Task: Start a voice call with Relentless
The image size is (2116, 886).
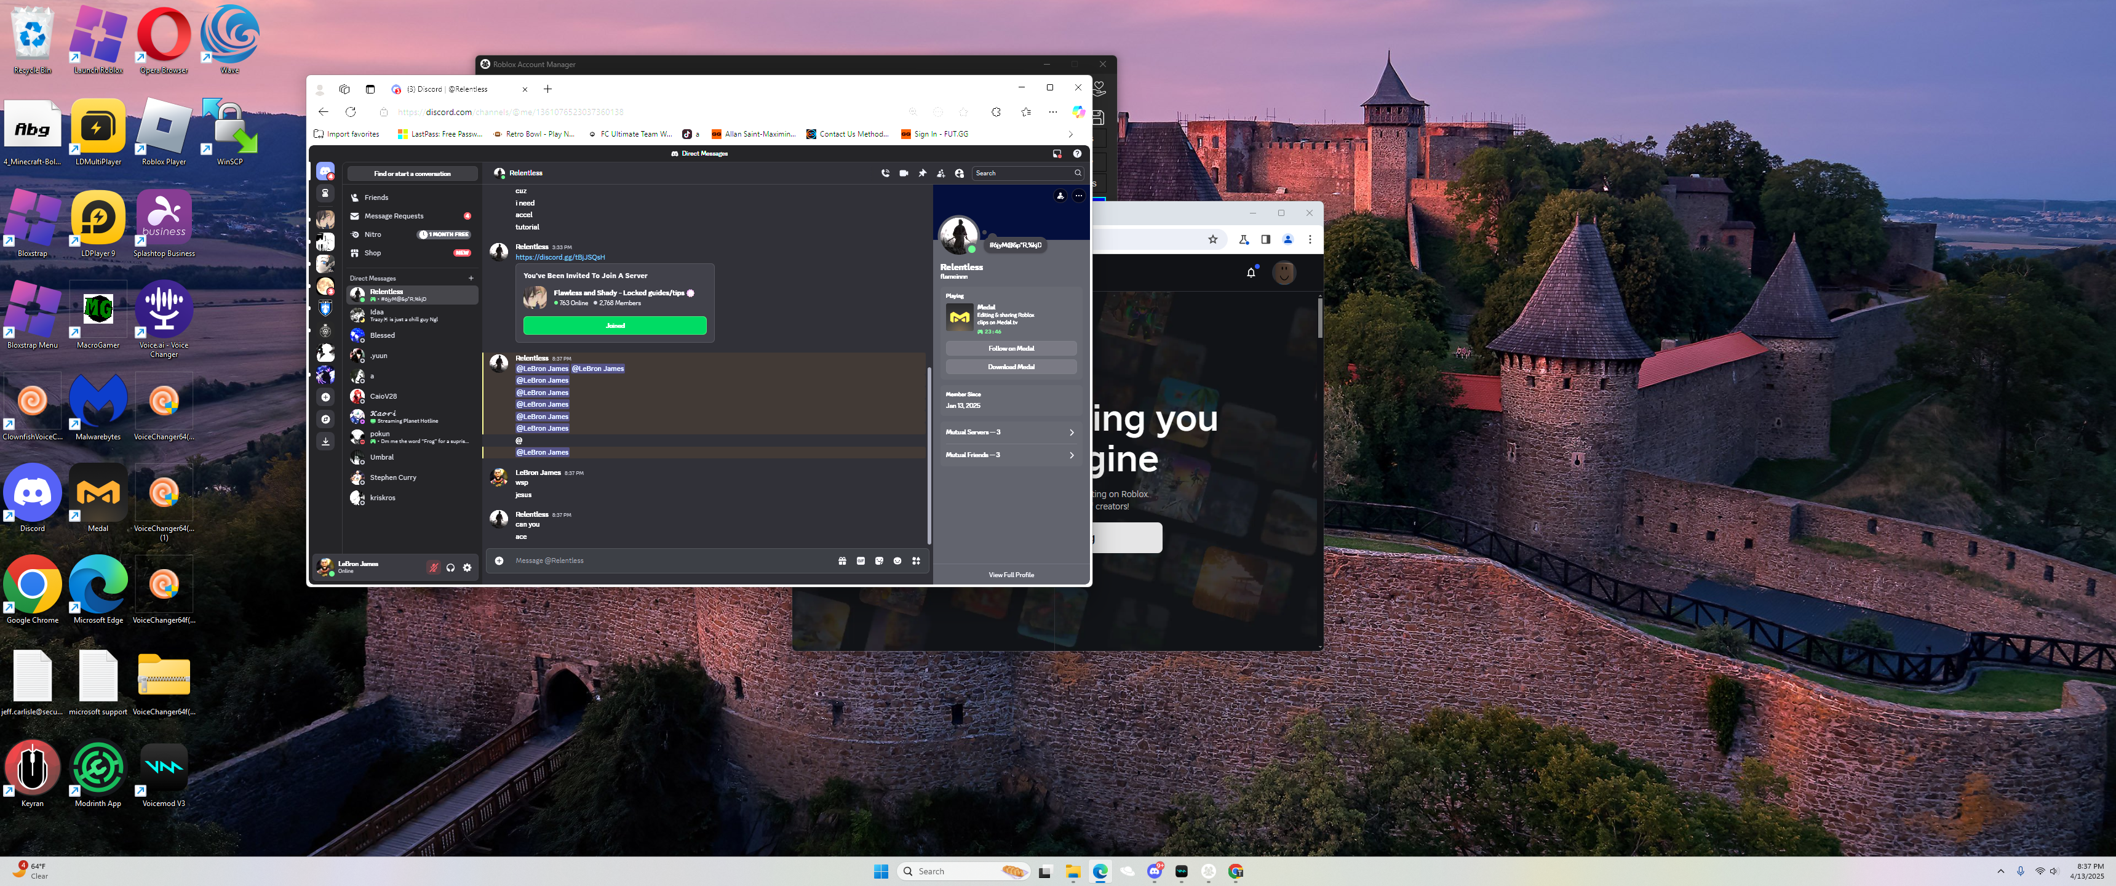Action: point(885,174)
